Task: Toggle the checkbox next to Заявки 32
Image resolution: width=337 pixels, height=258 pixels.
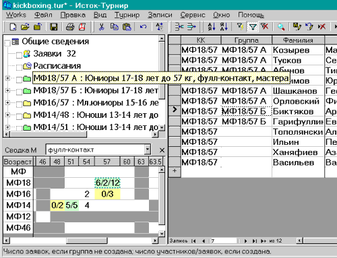Action: (x=19, y=55)
